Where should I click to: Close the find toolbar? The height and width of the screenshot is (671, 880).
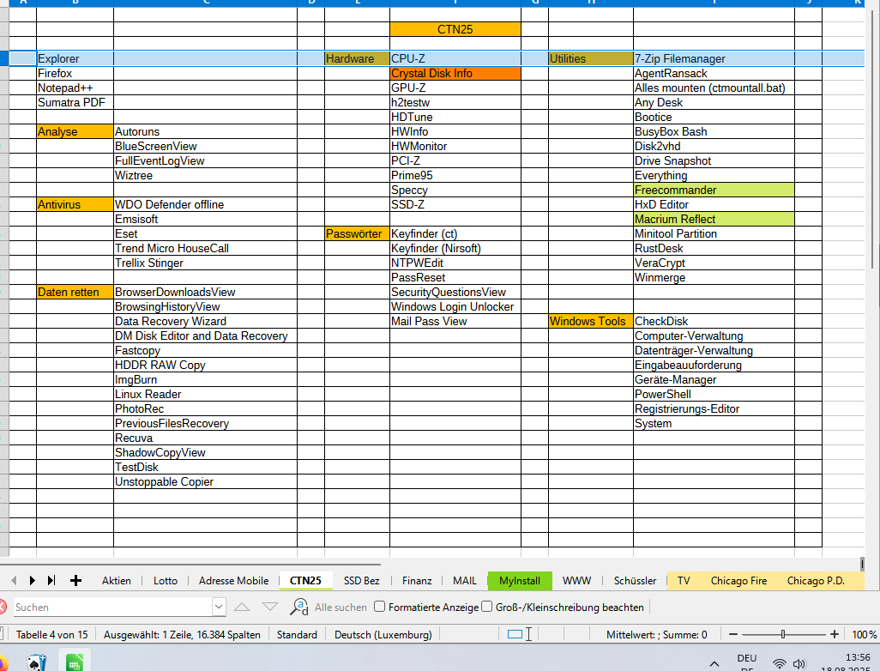click(3, 607)
